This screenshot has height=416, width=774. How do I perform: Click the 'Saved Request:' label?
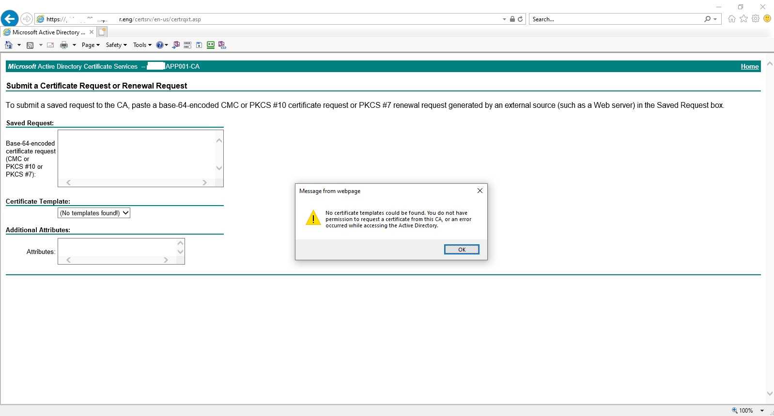(x=30, y=123)
